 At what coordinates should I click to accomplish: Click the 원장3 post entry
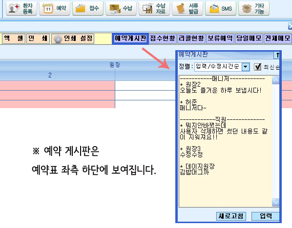click(x=191, y=152)
